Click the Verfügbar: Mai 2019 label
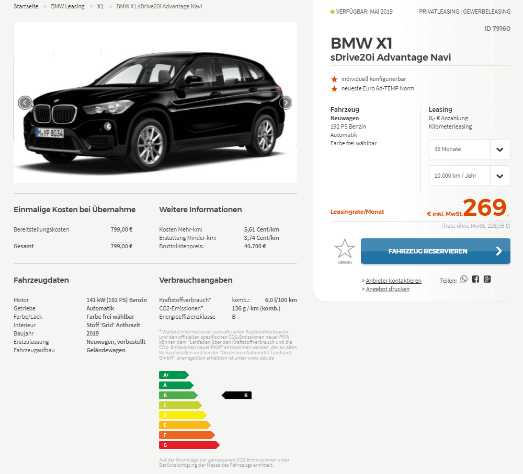Viewport: 523px width, 474px height. click(364, 11)
